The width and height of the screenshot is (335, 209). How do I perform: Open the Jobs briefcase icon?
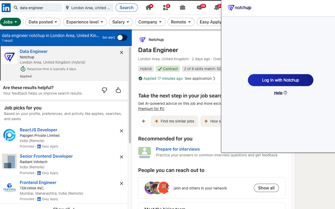coord(182,8)
